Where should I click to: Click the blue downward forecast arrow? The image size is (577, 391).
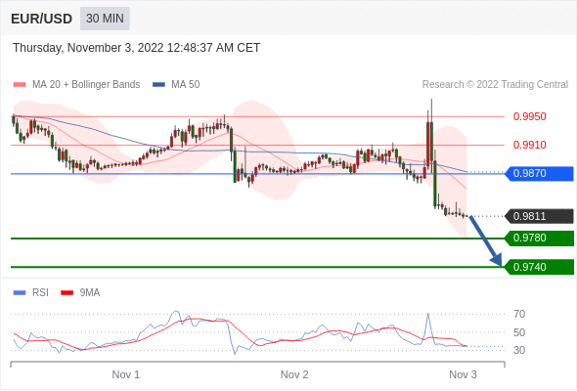tap(485, 240)
